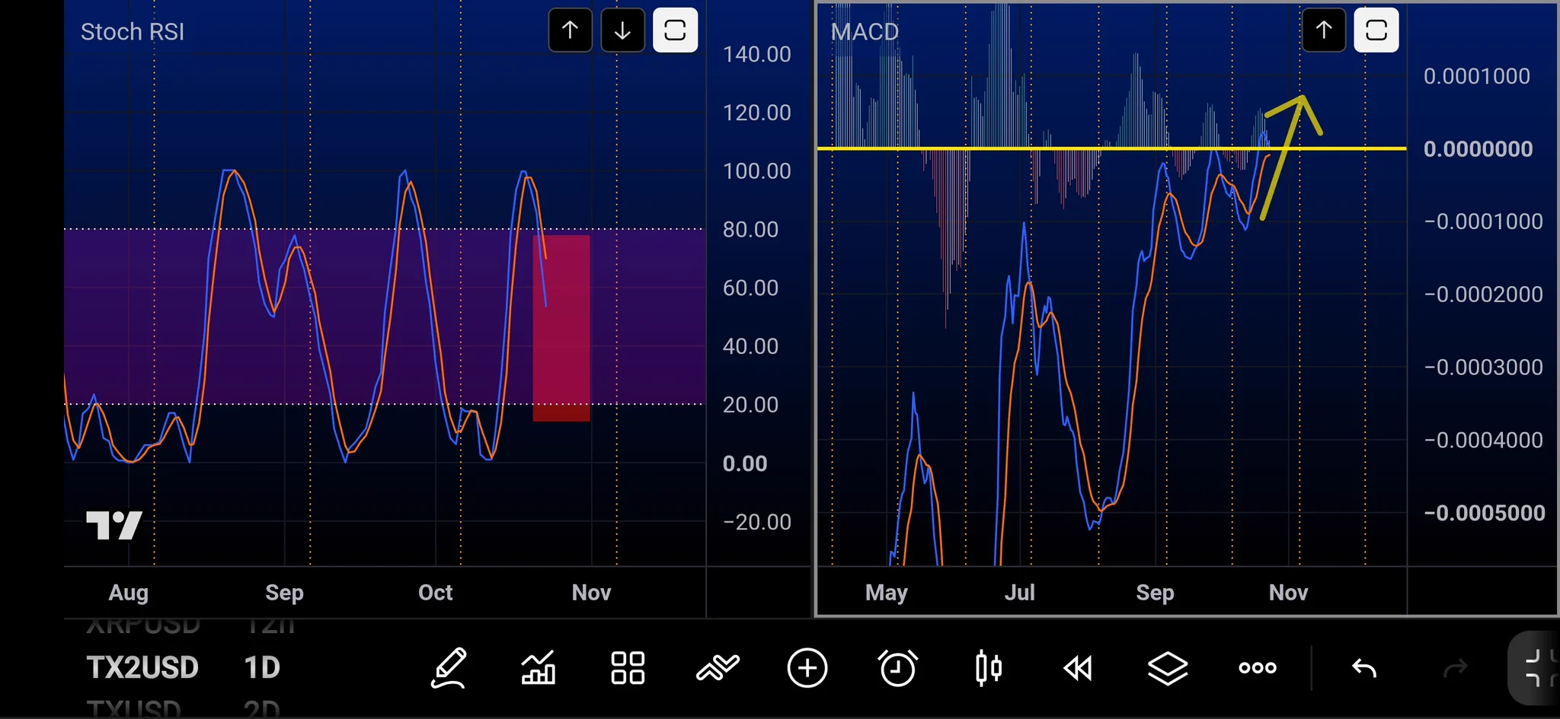Click the Aug label on time axis
Image resolution: width=1560 pixels, height=719 pixels.
[x=128, y=593]
